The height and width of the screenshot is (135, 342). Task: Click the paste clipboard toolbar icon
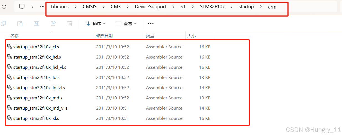click(x=20, y=24)
